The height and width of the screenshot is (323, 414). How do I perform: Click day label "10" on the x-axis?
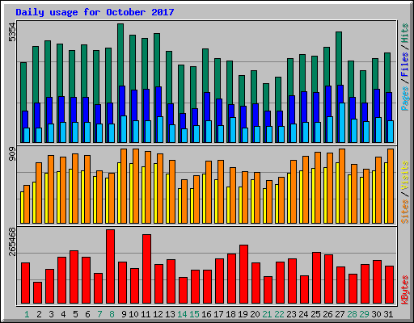click(133, 314)
